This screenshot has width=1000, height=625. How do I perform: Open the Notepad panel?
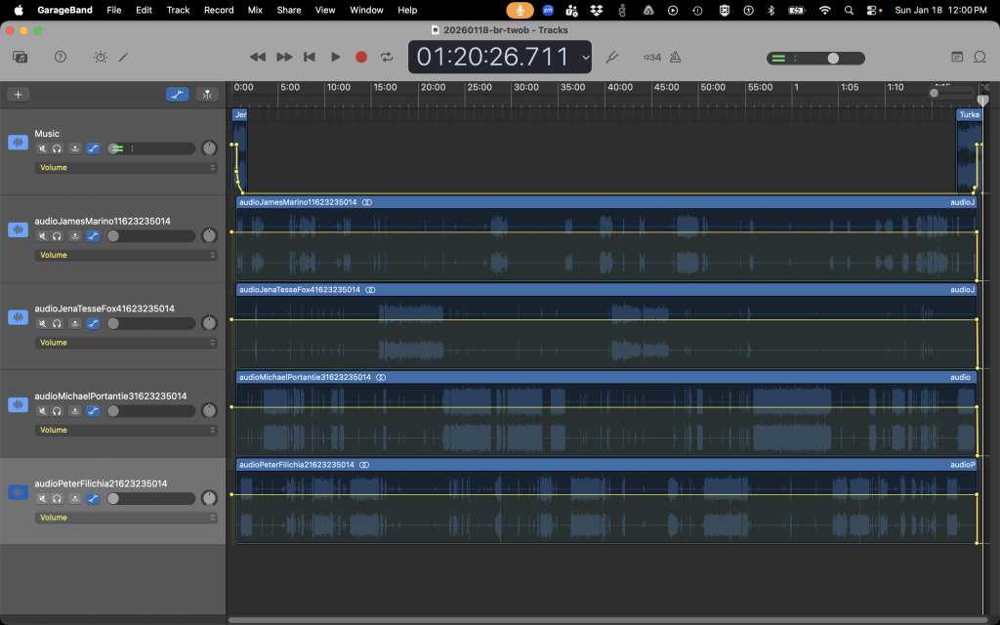tap(957, 57)
